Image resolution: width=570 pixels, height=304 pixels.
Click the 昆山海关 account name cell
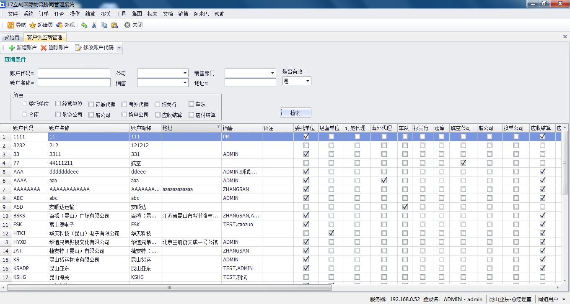click(88, 277)
